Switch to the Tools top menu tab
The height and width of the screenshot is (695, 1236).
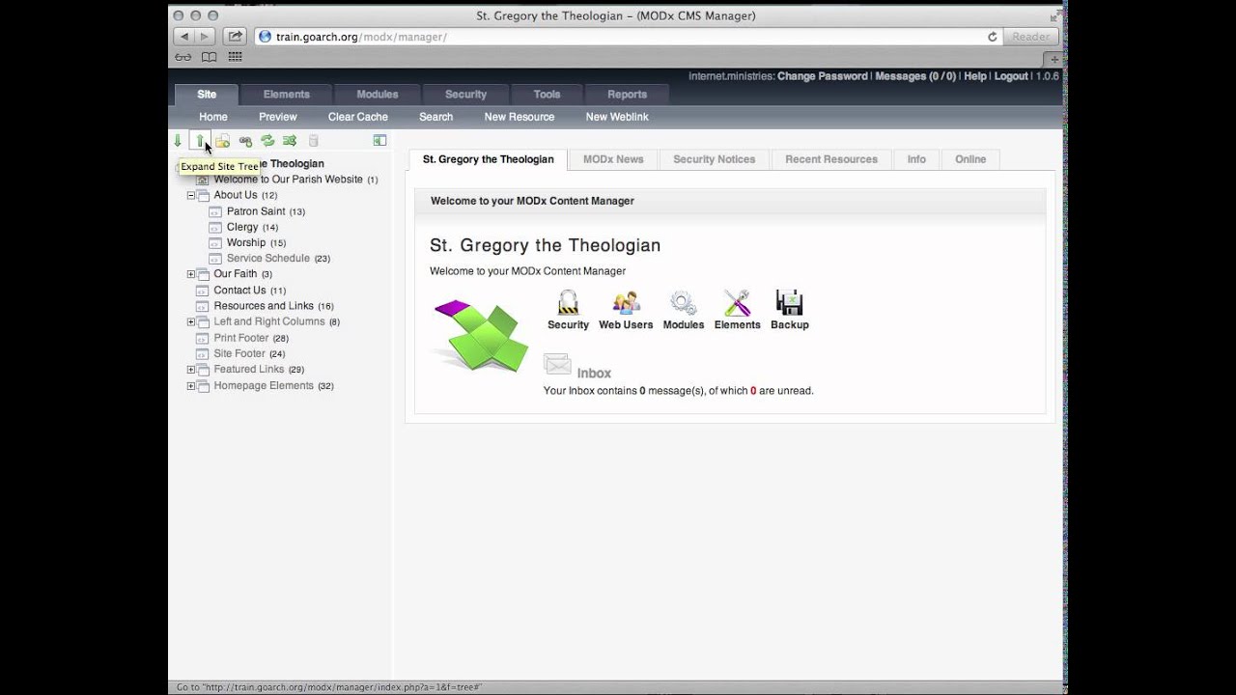point(547,95)
